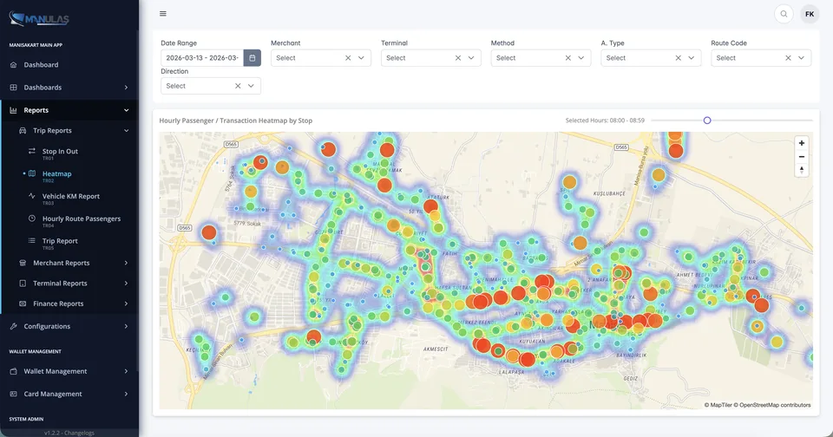Screen dimensions: 833x437
Task: Click the Stop In Out arrows icon
Action: pyautogui.click(x=32, y=152)
